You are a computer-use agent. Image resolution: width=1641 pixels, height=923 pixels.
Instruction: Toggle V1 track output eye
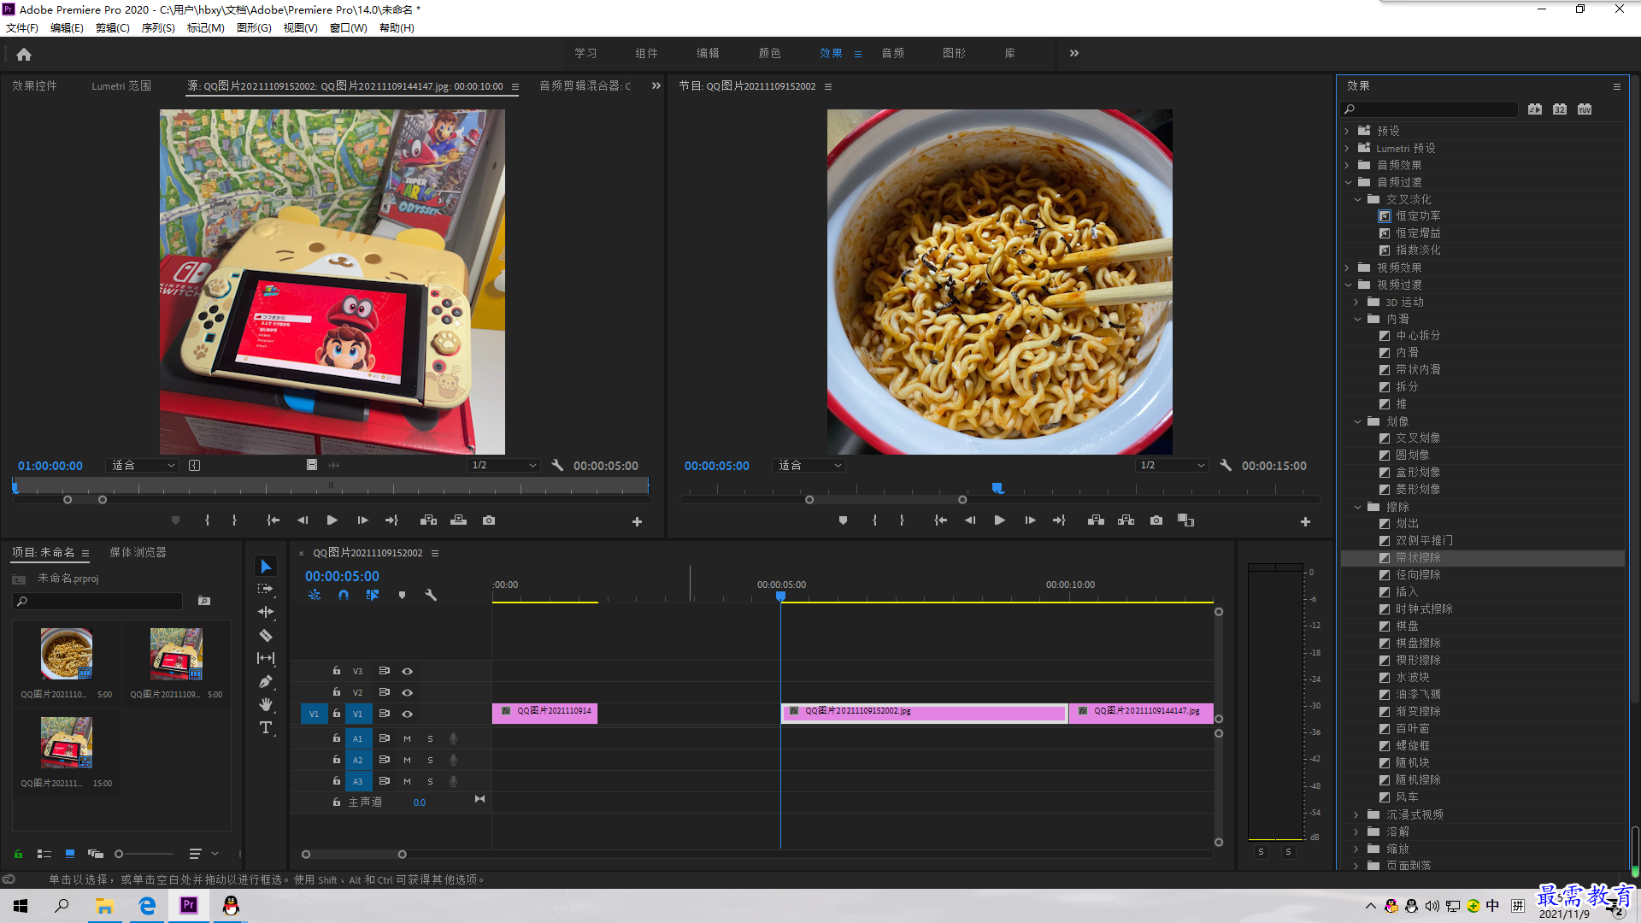point(408,714)
